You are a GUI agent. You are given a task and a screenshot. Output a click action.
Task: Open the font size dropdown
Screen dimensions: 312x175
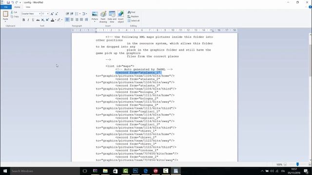tap(48, 14)
